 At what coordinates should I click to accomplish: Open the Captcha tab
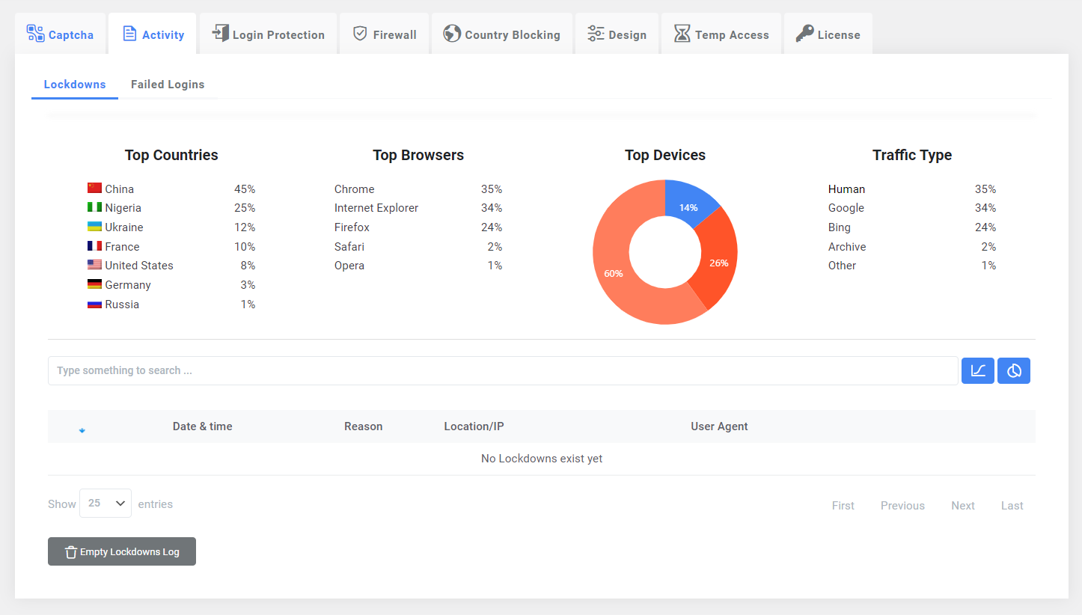[x=61, y=34]
